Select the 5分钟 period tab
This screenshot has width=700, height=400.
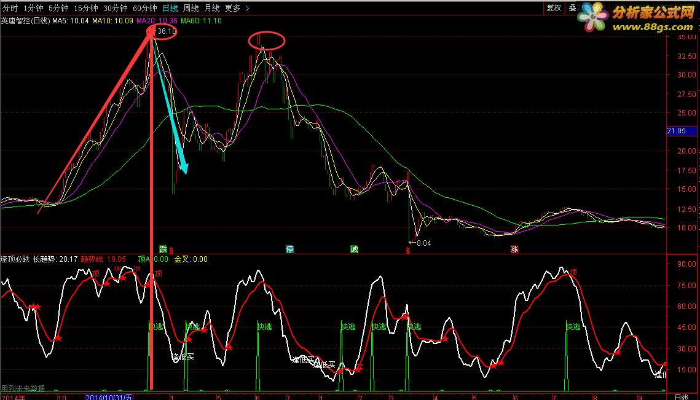(x=58, y=8)
